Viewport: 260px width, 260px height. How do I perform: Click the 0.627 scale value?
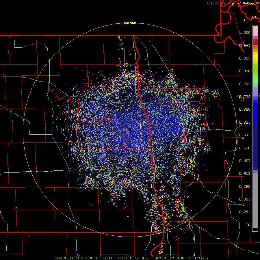(x=245, y=122)
